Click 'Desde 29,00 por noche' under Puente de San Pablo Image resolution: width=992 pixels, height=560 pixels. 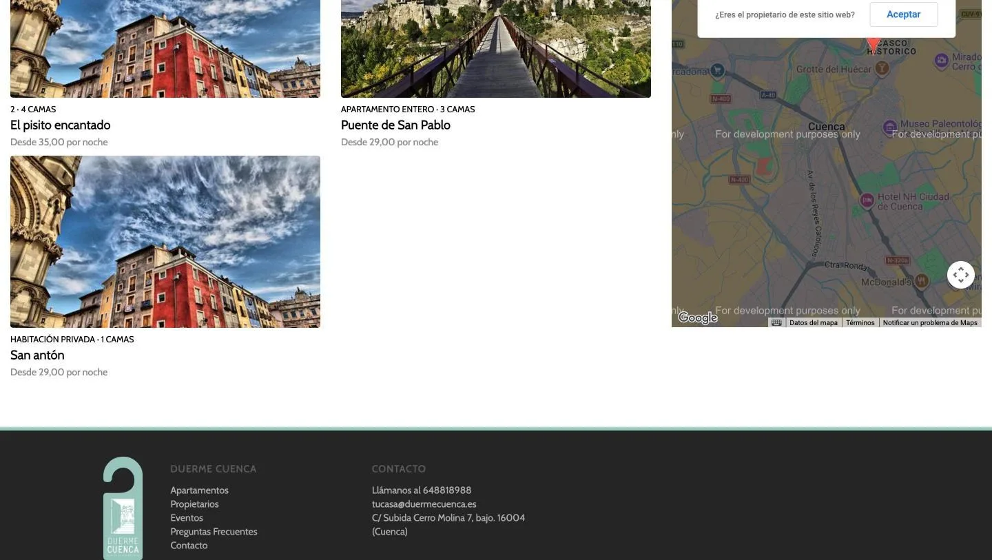[390, 142]
